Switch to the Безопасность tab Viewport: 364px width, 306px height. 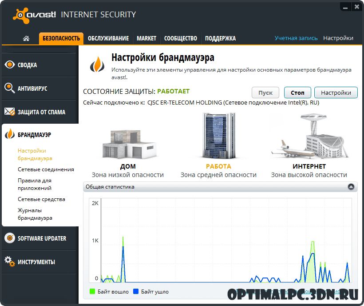61,38
